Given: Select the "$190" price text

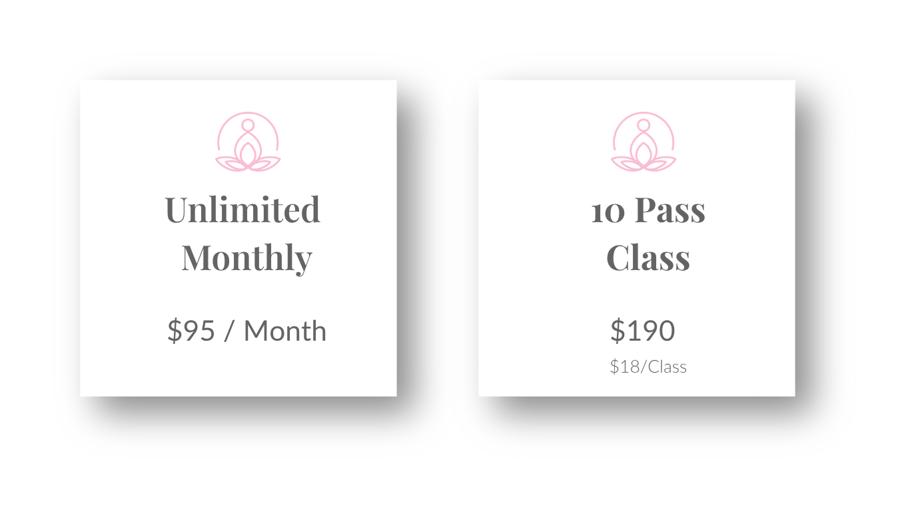Looking at the screenshot, I should [x=643, y=331].
